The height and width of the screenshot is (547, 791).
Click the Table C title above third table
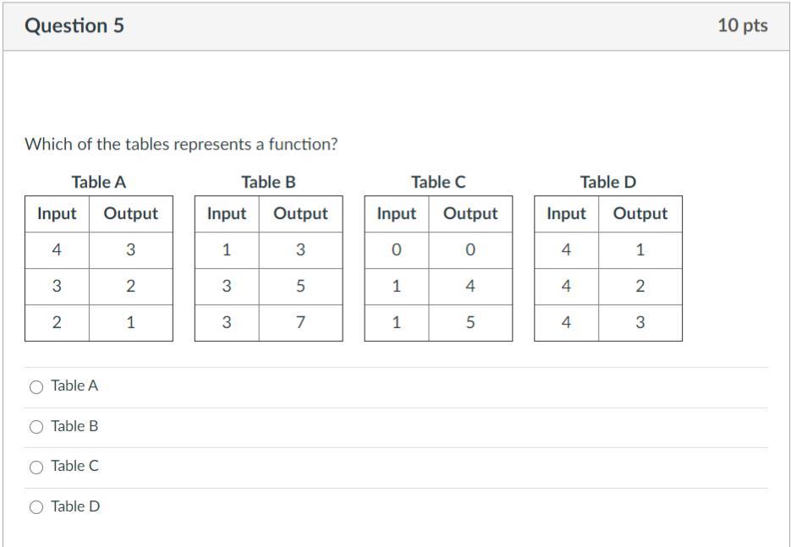pos(438,182)
